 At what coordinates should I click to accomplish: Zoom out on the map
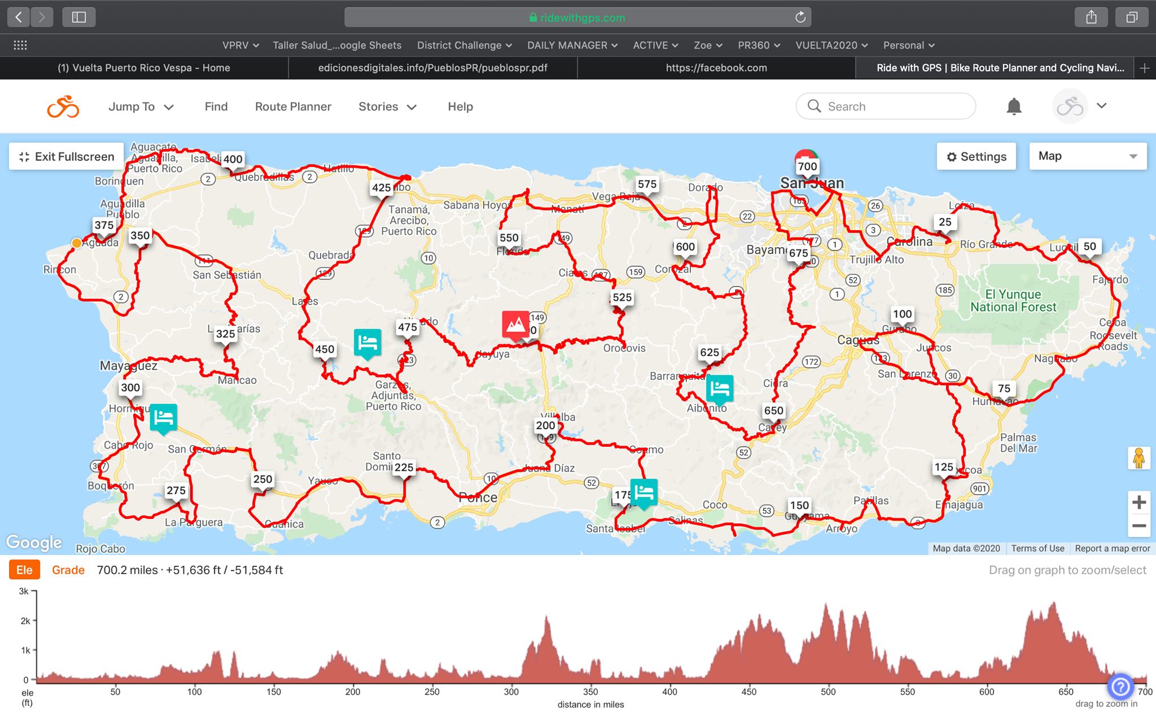(x=1139, y=526)
